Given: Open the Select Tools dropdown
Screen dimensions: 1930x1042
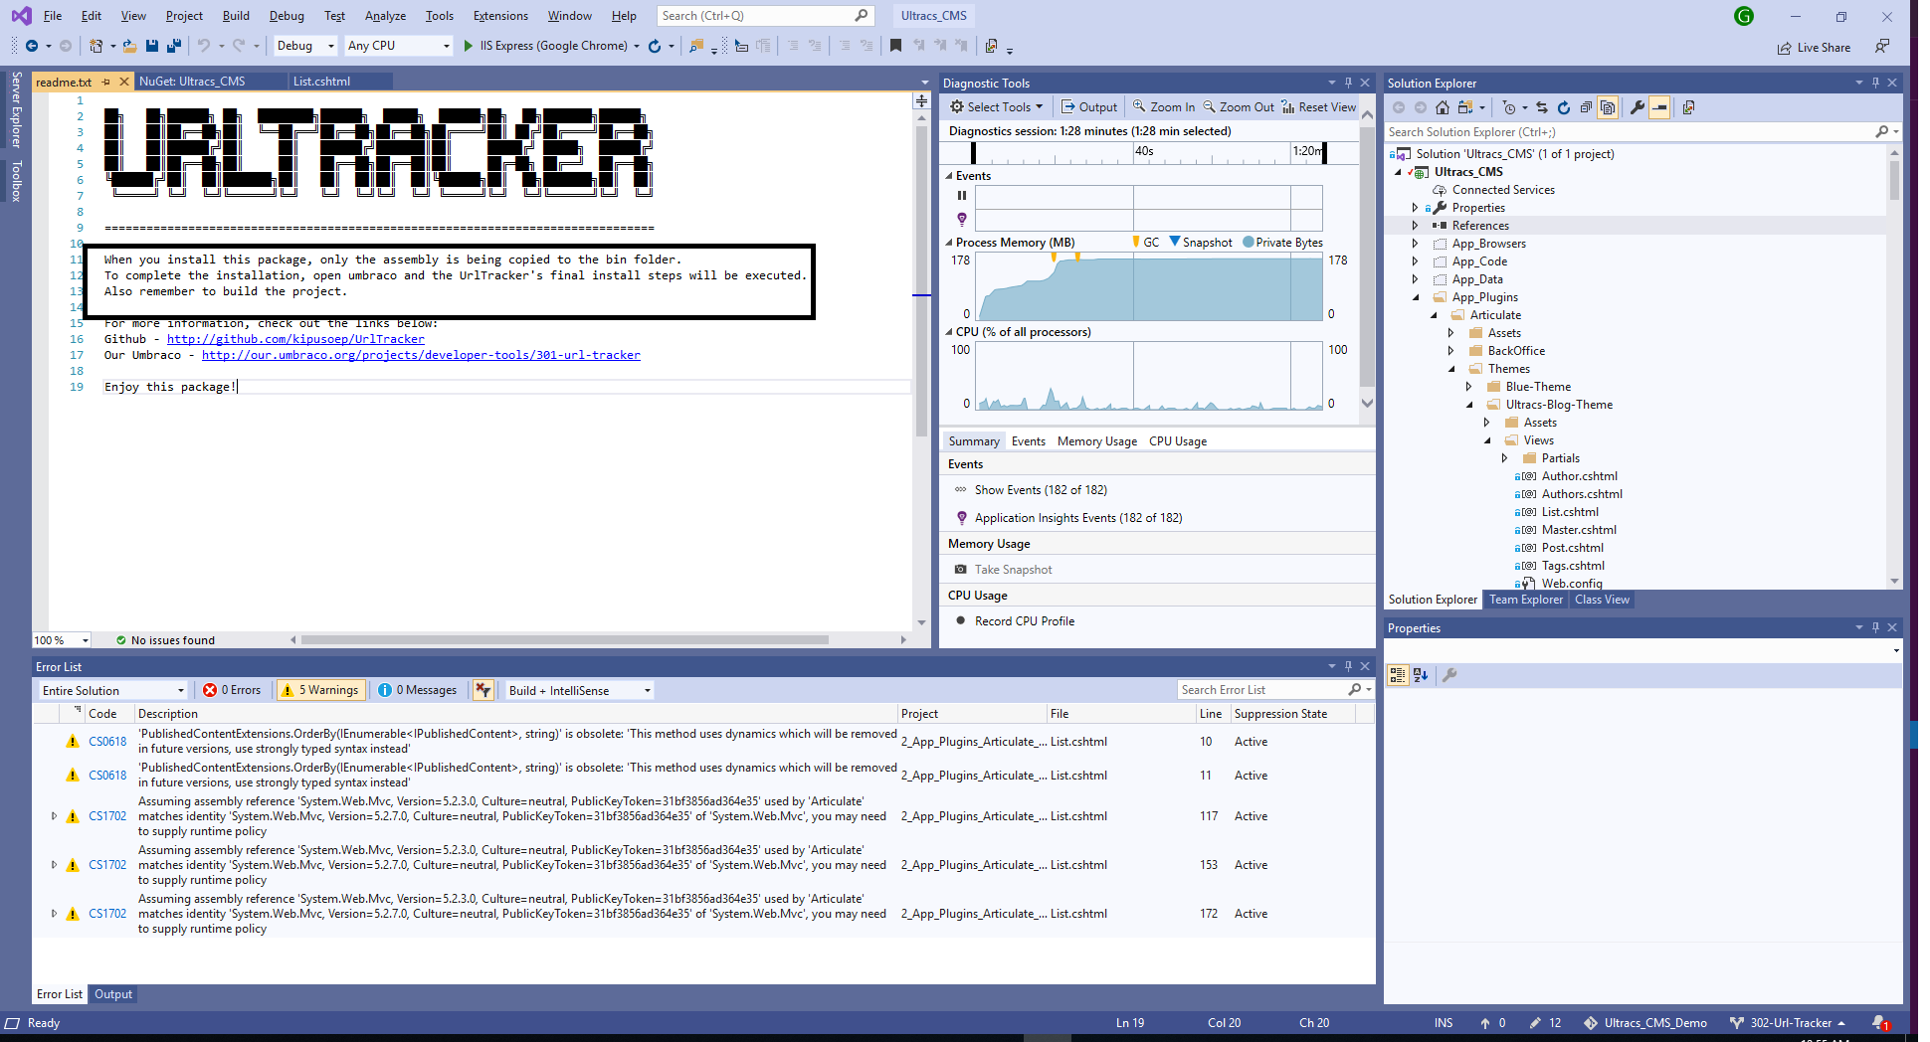Looking at the screenshot, I should click(x=997, y=107).
